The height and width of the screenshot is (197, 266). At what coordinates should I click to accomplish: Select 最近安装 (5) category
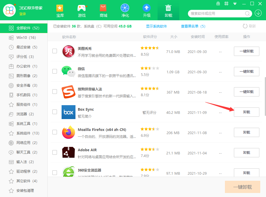click(x=24, y=47)
